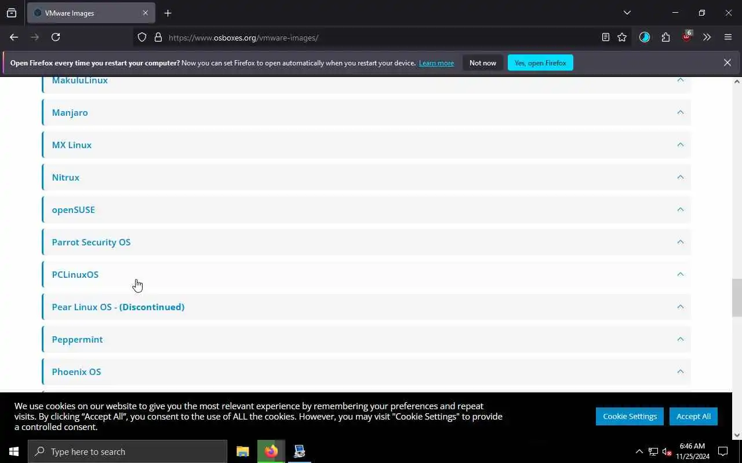
Task: Toggle reader view icon
Action: pyautogui.click(x=606, y=37)
